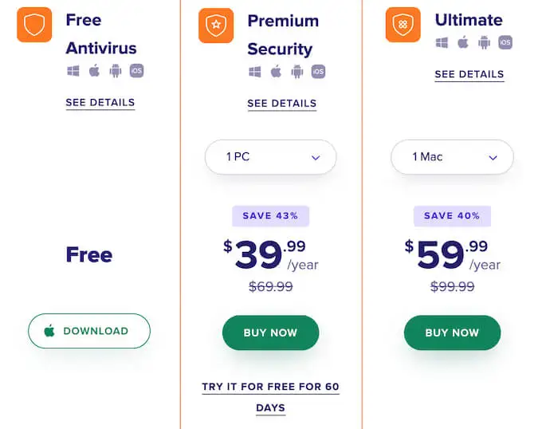Click the Ultimate plan shield icon
This screenshot has width=542, height=429.
tap(403, 25)
